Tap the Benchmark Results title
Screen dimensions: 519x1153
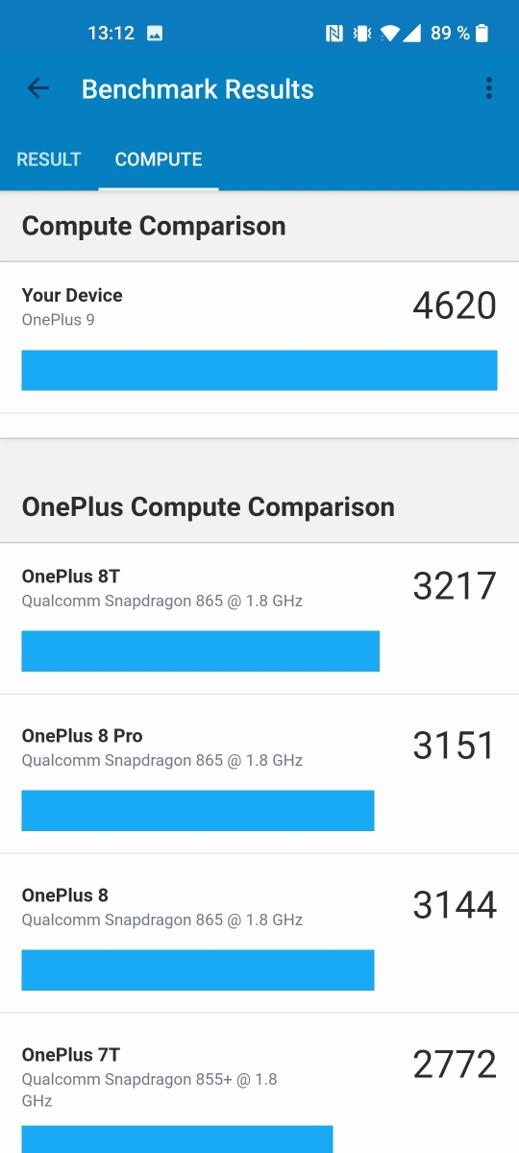(198, 89)
